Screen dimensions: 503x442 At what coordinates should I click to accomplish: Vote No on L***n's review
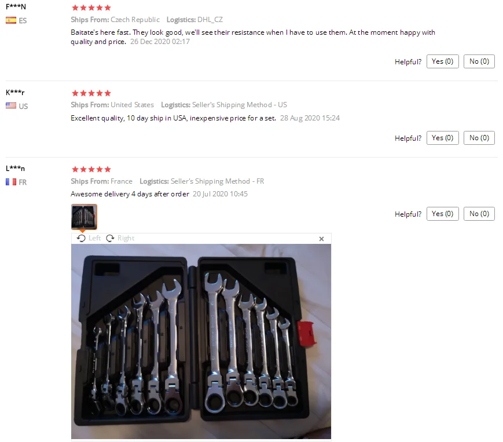tap(479, 214)
